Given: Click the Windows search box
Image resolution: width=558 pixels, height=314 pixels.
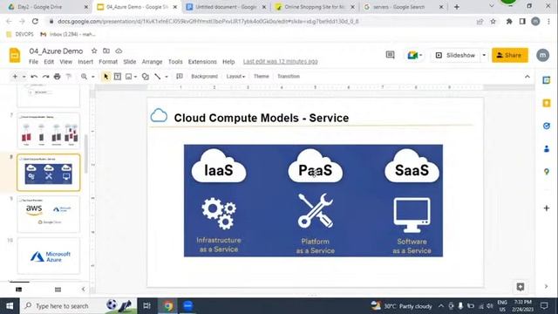Looking at the screenshot, I should (x=78, y=306).
